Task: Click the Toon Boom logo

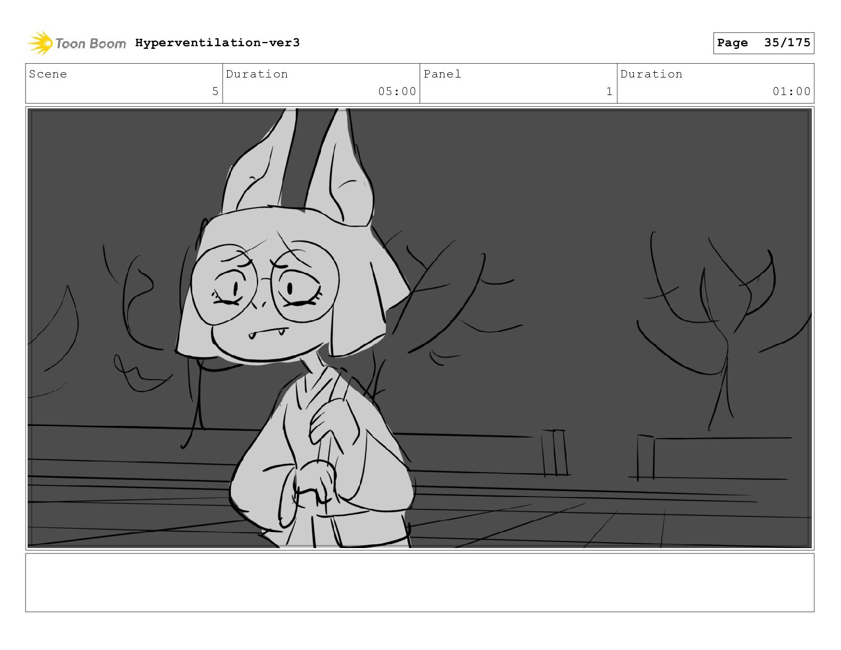Action: click(x=77, y=43)
